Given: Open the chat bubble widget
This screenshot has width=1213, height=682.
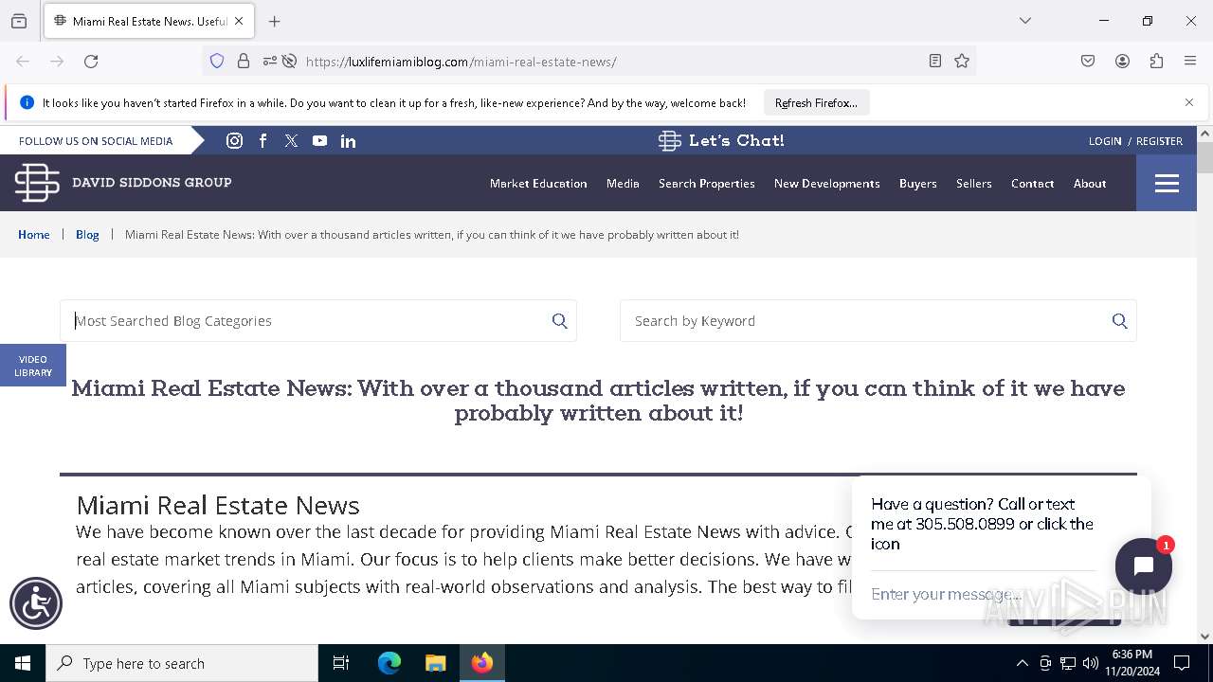Looking at the screenshot, I should click(x=1144, y=566).
